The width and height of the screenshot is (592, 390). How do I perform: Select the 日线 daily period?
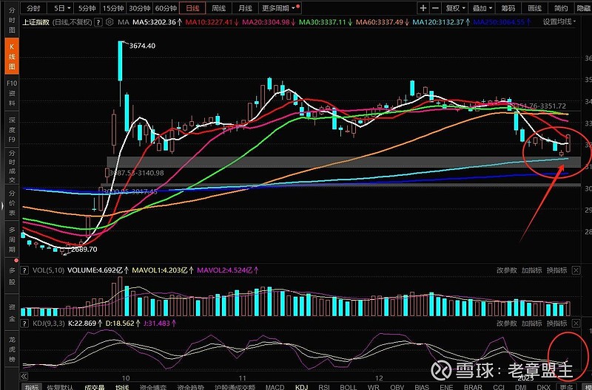[x=192, y=8]
